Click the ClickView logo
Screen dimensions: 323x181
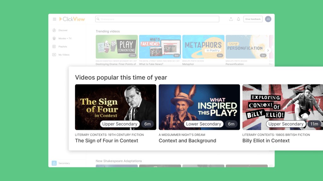[72, 19]
